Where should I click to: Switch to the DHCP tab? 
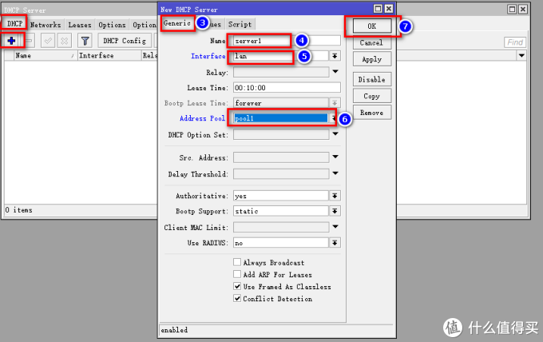[14, 24]
